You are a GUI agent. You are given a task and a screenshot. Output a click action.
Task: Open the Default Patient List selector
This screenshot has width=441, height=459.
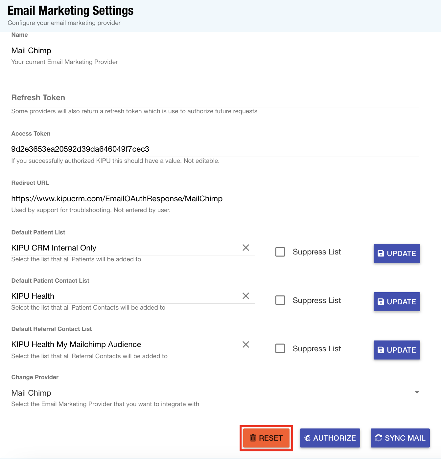[x=125, y=248]
